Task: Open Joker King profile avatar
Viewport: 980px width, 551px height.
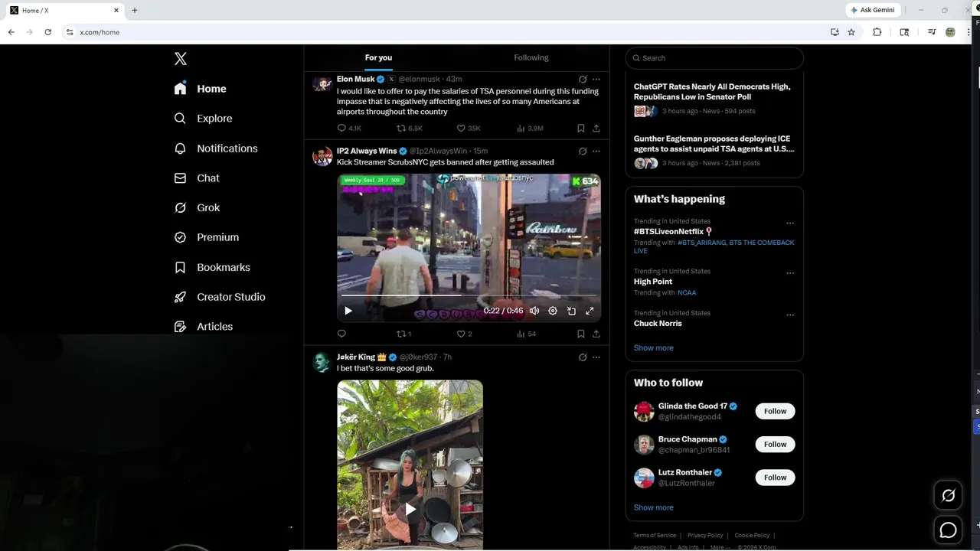Action: pos(322,363)
